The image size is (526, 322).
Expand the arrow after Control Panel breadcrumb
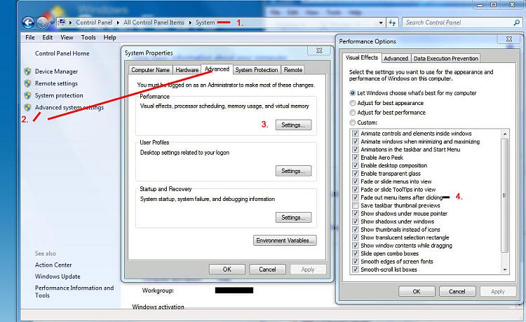pyautogui.click(x=118, y=23)
